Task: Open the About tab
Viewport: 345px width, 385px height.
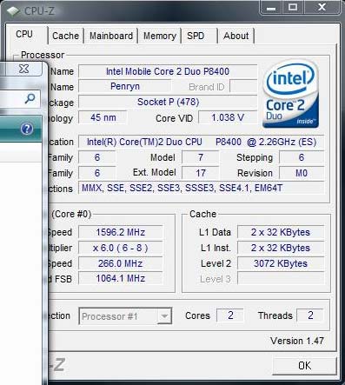Action: click(236, 36)
